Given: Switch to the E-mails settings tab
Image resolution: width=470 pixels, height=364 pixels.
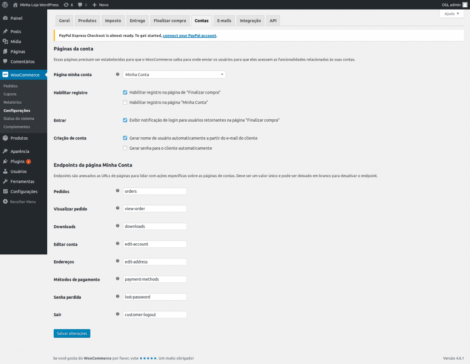Looking at the screenshot, I should click(x=224, y=20).
